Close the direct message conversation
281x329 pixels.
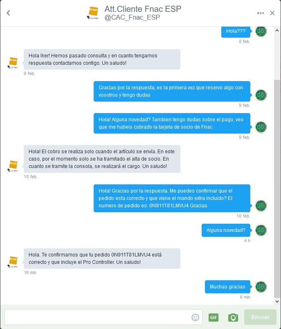(x=272, y=13)
